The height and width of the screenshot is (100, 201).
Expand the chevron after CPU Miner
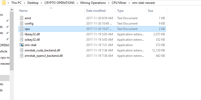tap(129, 3)
